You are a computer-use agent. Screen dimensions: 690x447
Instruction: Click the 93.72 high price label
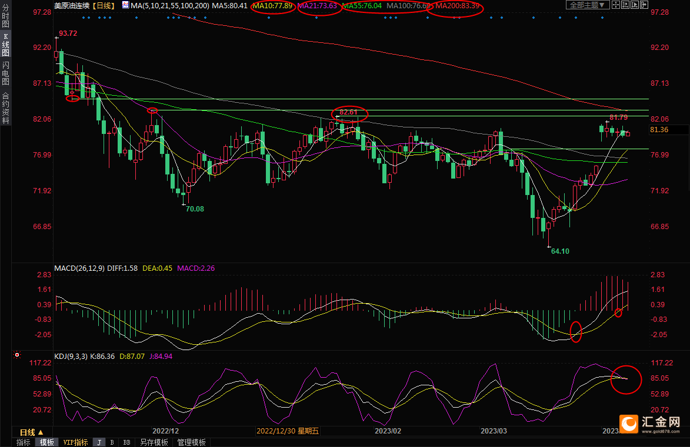click(x=68, y=33)
